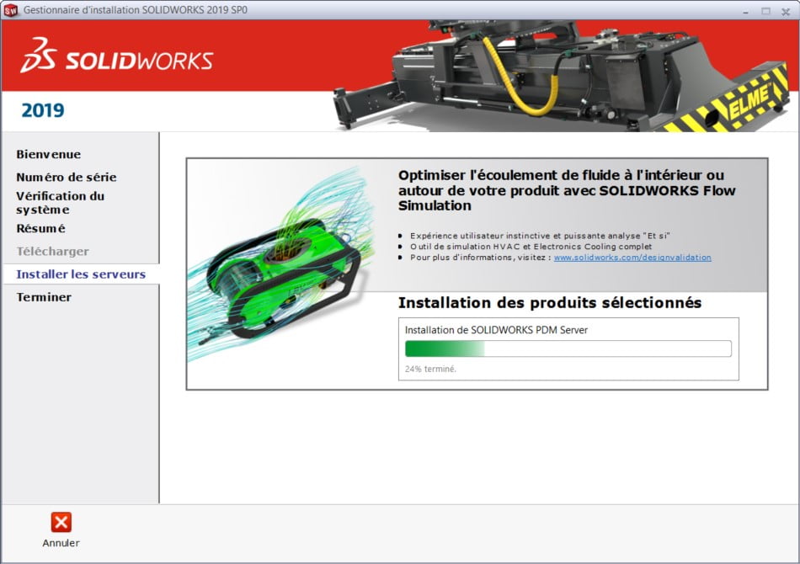The image size is (800, 564).
Task: Close the installation manager window
Action: (786, 11)
